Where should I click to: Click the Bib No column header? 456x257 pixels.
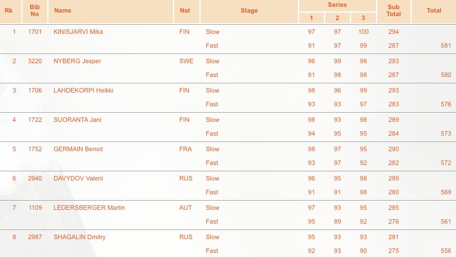tap(35, 11)
